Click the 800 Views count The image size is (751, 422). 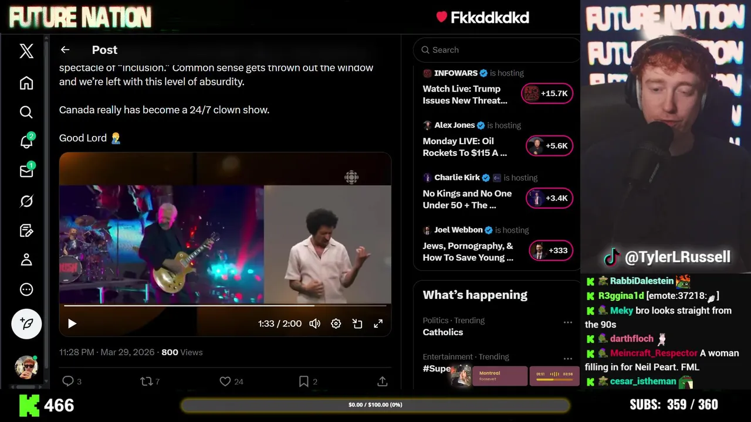coord(182,352)
